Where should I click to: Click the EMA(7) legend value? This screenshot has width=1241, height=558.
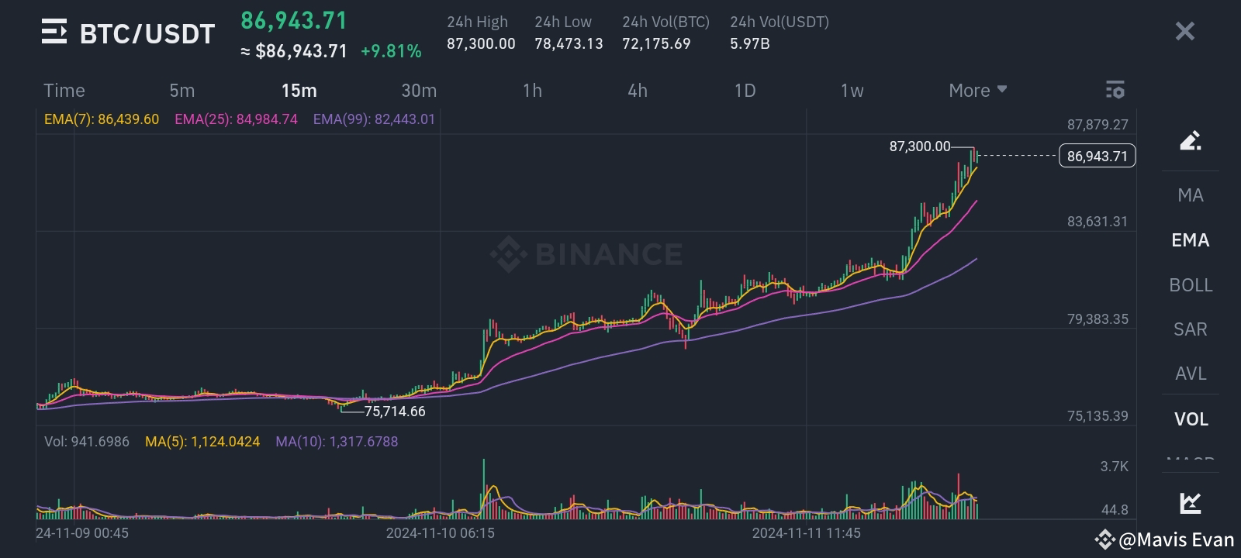coord(102,119)
